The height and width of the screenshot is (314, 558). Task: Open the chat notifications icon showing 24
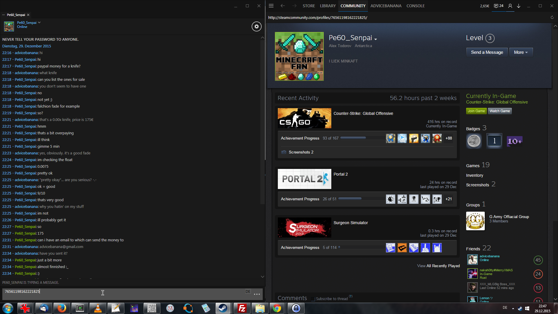499,6
